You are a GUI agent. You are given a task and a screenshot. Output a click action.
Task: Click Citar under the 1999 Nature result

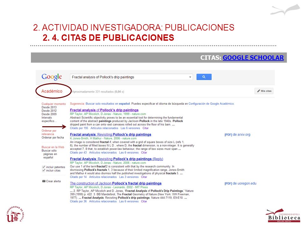point(145,128)
